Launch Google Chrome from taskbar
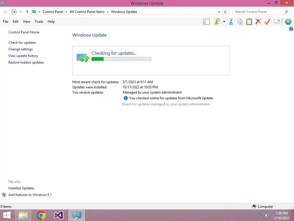The width and height of the screenshot is (294, 221). [x=41, y=215]
